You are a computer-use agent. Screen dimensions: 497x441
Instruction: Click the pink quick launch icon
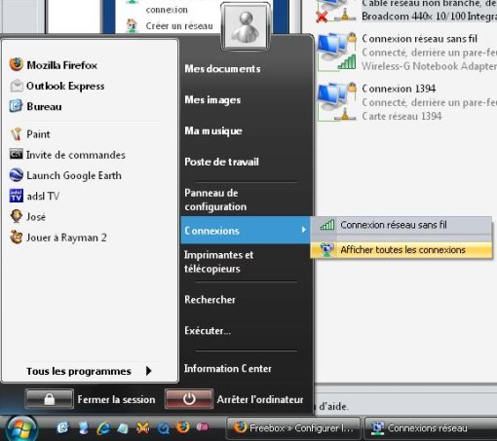click(202, 427)
